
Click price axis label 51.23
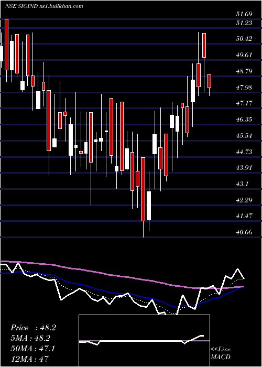coord(244,23)
